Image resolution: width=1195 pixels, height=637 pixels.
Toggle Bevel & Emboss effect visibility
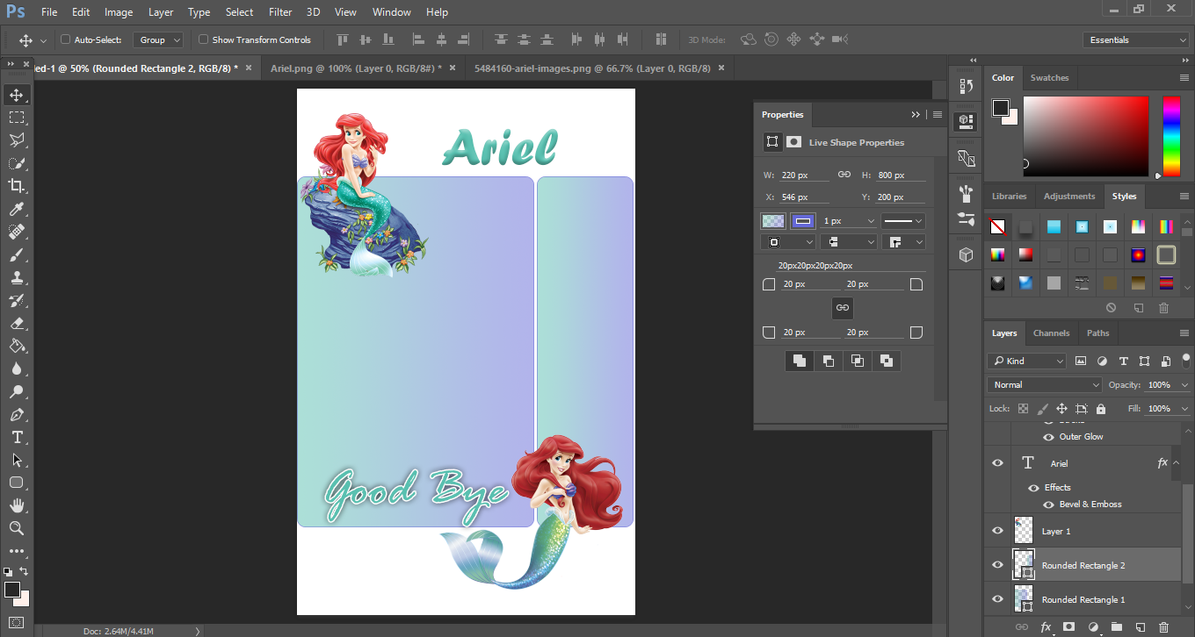click(x=1048, y=505)
